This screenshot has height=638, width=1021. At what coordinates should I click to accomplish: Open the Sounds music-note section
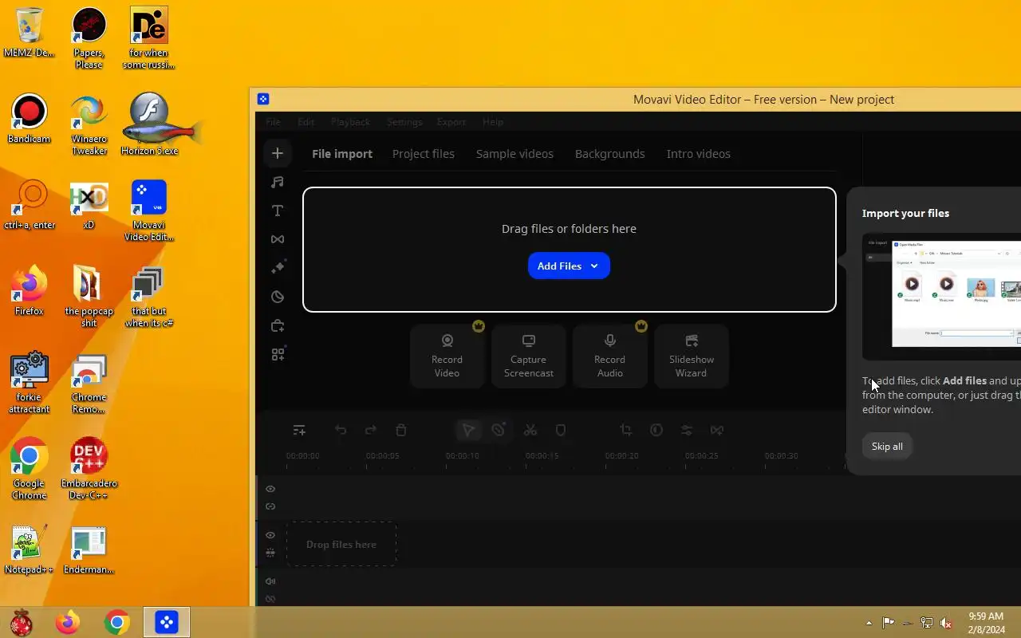278,182
